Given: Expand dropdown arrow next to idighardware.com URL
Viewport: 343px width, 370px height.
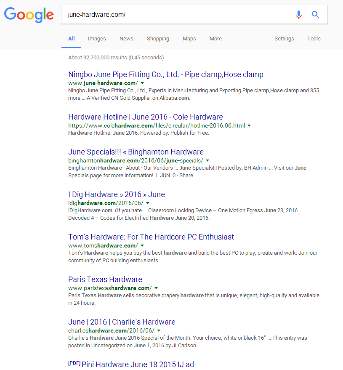Looking at the screenshot, I should pyautogui.click(x=148, y=203).
